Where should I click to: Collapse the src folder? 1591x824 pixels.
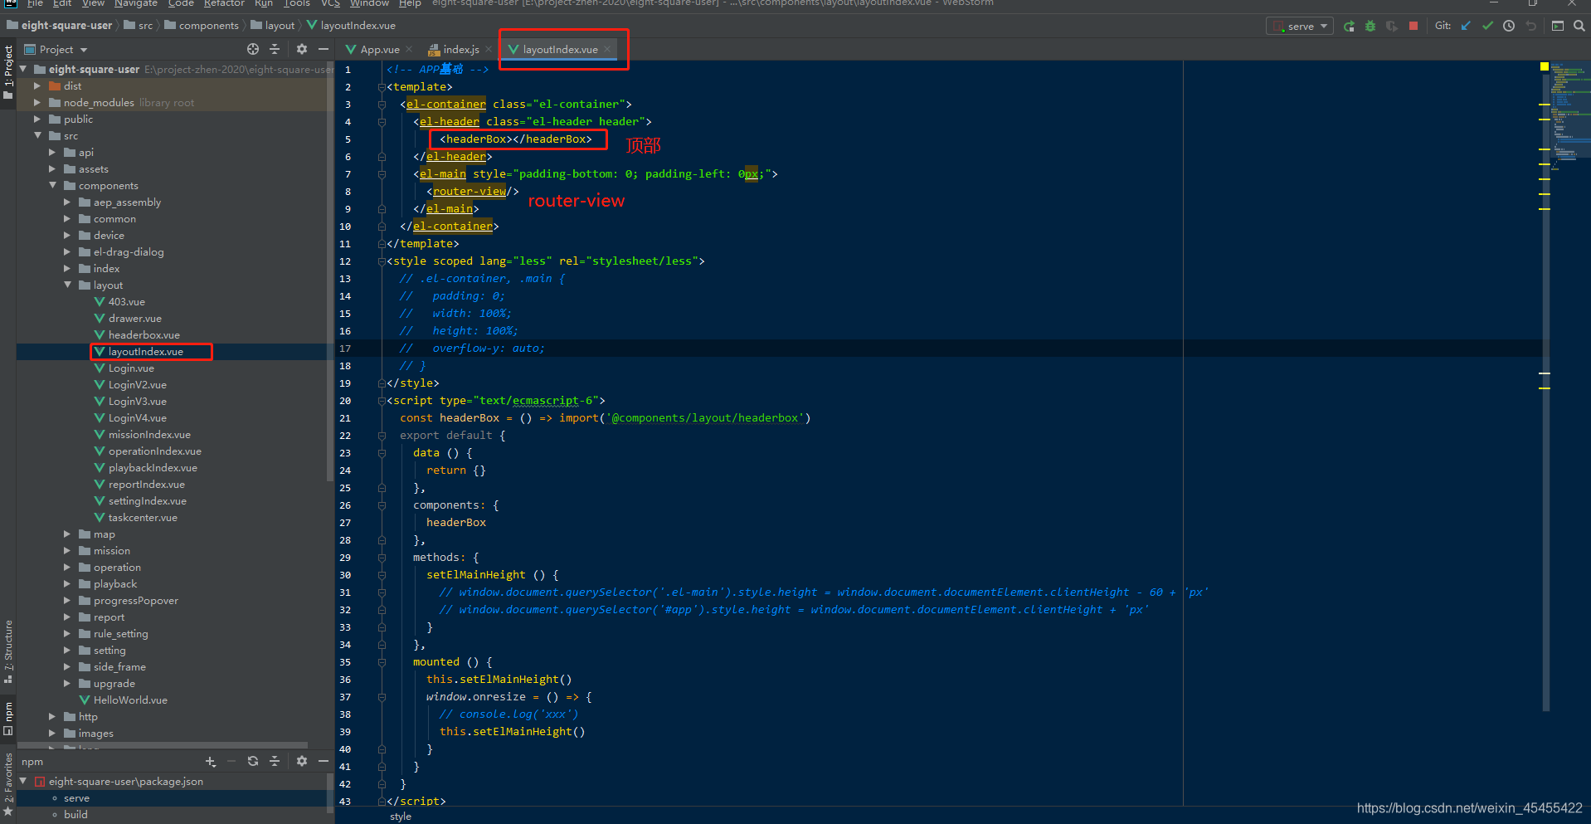pos(37,136)
